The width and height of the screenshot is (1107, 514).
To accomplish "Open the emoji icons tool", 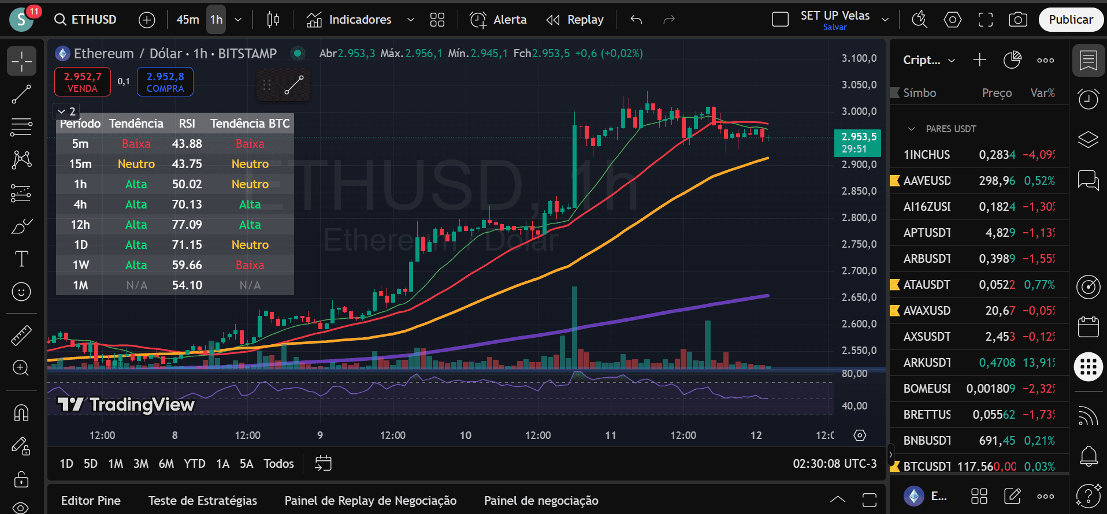I will click(x=22, y=292).
